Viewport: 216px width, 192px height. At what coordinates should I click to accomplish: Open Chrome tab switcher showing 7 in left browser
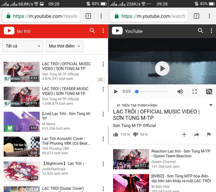(x=88, y=16)
